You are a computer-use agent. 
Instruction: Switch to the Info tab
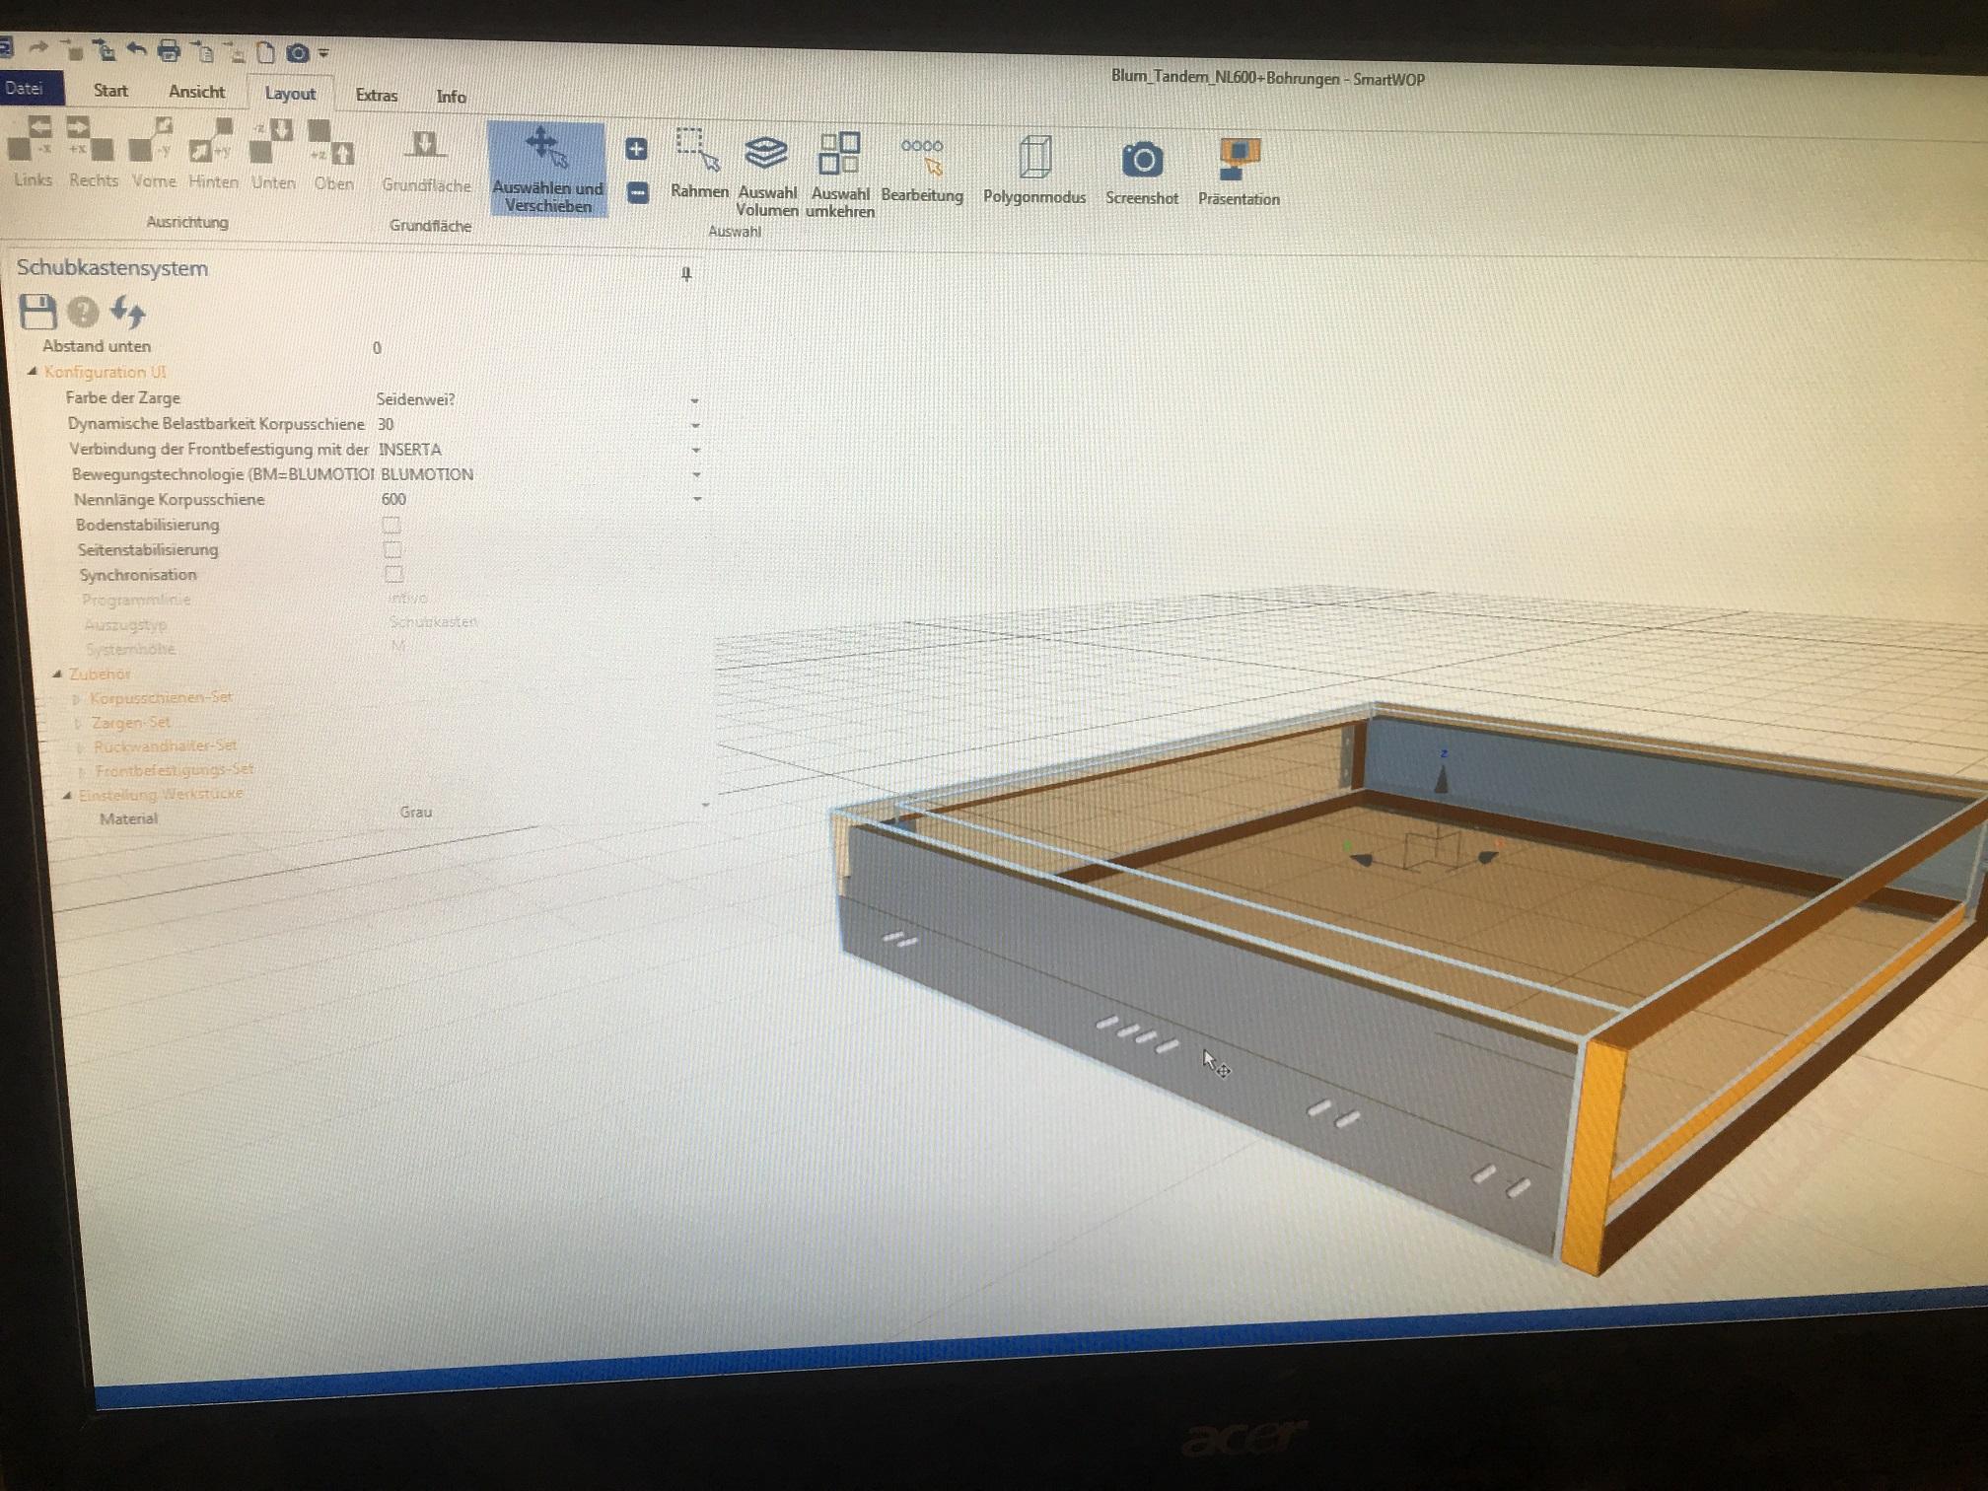[x=451, y=97]
